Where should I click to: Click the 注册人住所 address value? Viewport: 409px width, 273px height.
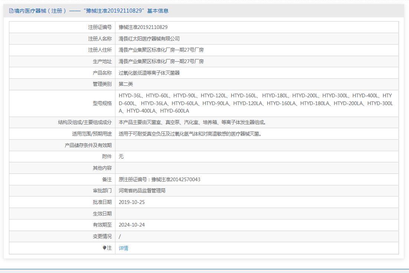coord(161,50)
